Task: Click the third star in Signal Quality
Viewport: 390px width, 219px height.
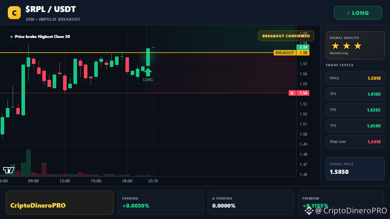Action: pyautogui.click(x=357, y=46)
